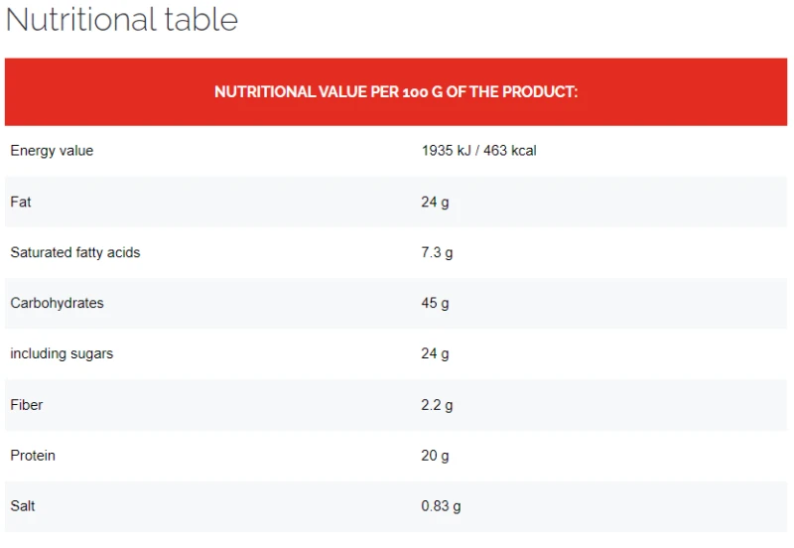Click the '0.83 g' salt value
Image resolution: width=794 pixels, height=548 pixels.
point(441,506)
